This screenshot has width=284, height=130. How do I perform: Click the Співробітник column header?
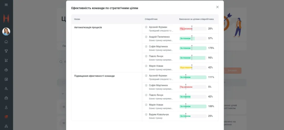pos(151,19)
